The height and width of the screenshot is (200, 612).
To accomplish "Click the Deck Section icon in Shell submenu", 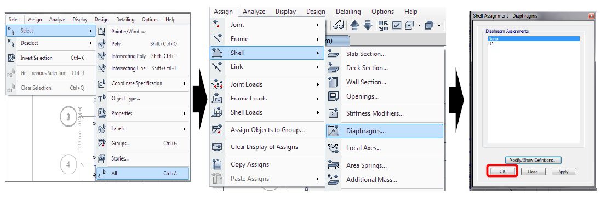I will (x=333, y=68).
